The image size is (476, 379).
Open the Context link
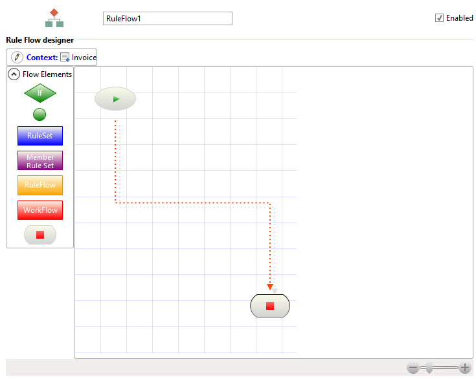click(41, 58)
